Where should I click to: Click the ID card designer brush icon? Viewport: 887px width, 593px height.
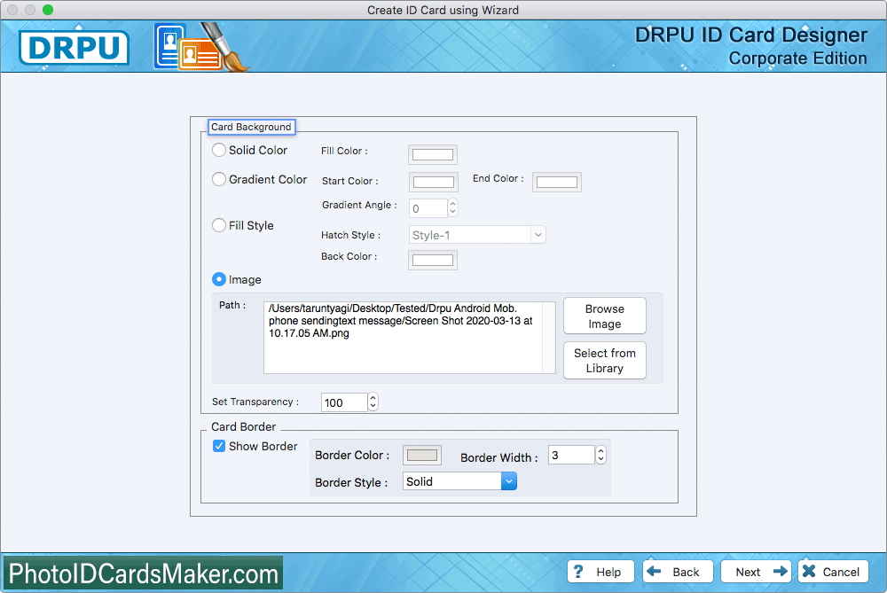[201, 47]
